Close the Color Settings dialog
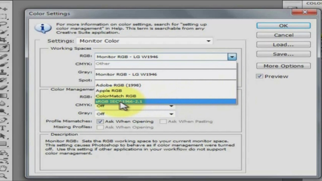 point(305,12)
